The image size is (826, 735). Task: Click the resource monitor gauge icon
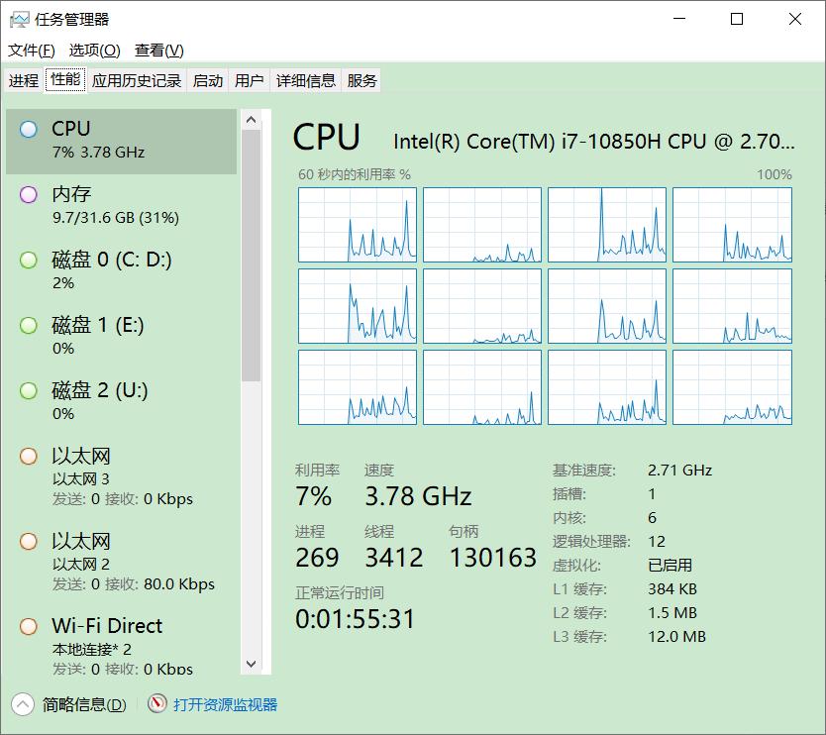click(x=157, y=704)
